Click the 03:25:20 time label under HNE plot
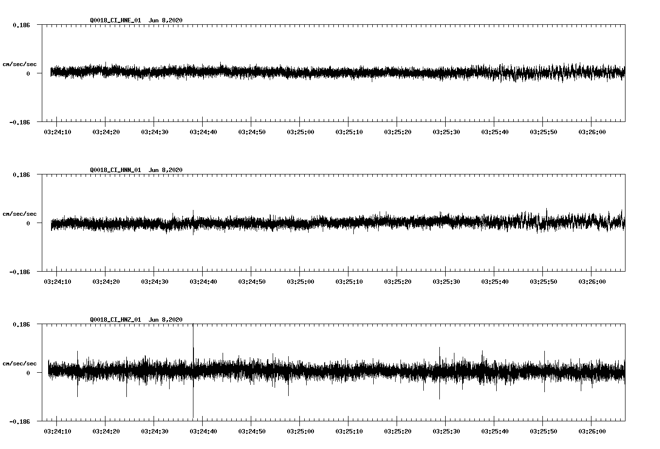 (398, 132)
